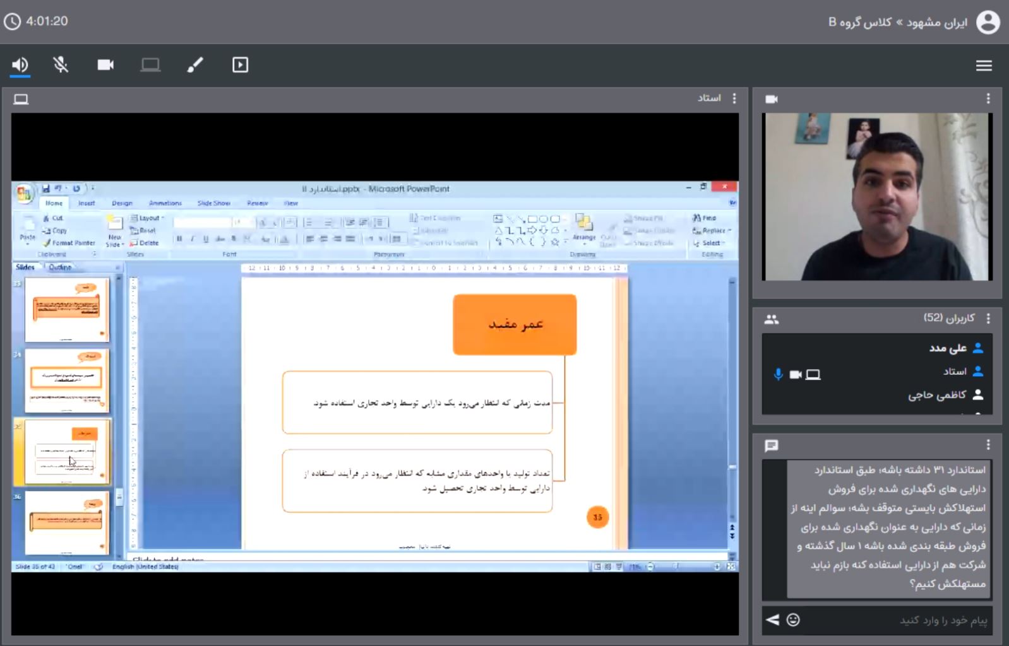Open the ایران مشهود breadcrumb link
1009x646 pixels.
936,22
